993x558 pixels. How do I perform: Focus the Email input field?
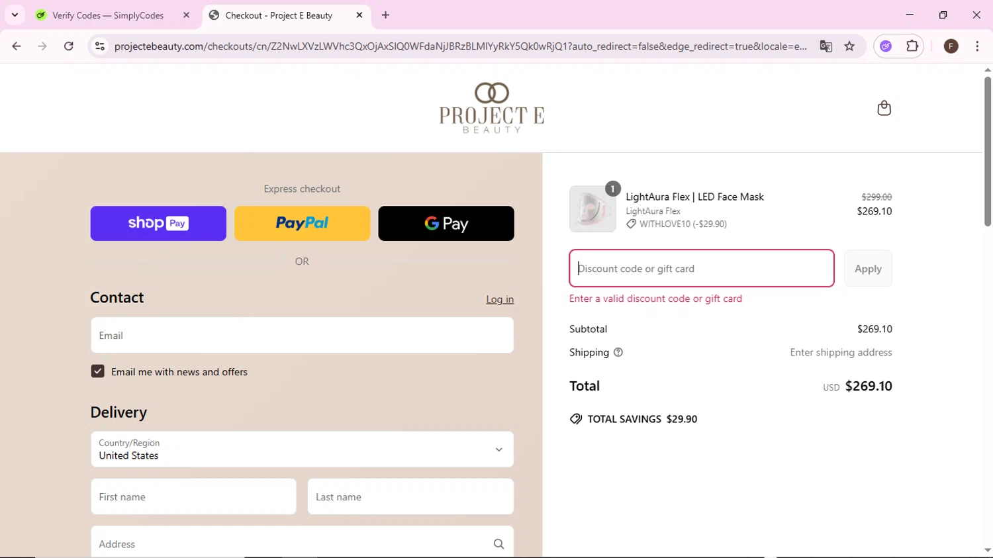point(302,335)
